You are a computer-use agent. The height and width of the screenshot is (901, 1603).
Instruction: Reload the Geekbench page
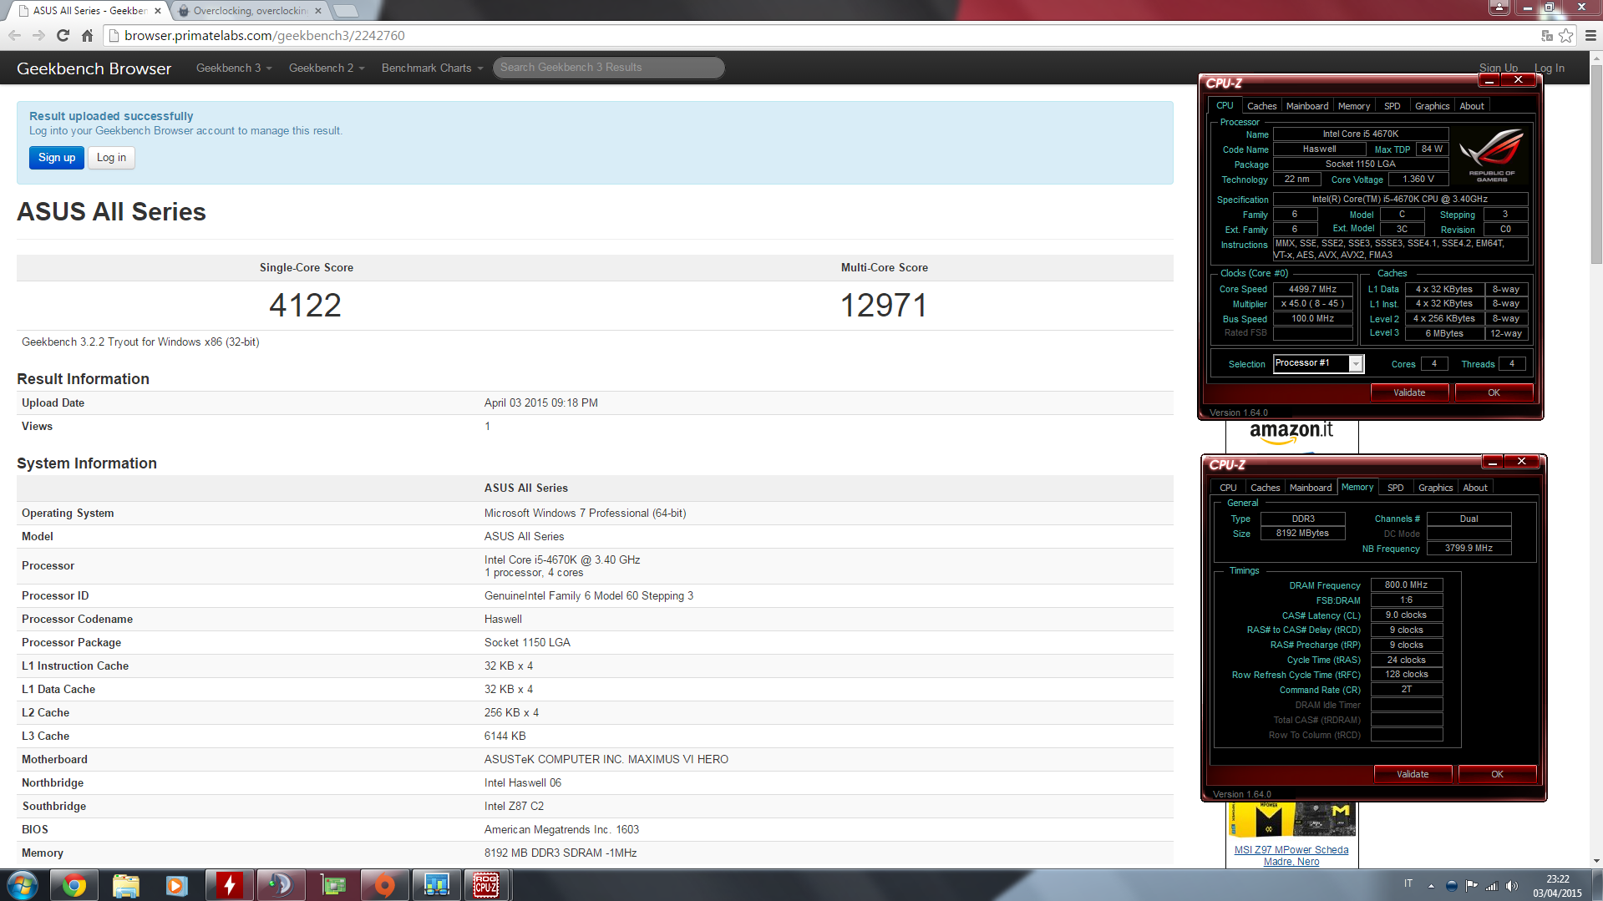(x=63, y=35)
